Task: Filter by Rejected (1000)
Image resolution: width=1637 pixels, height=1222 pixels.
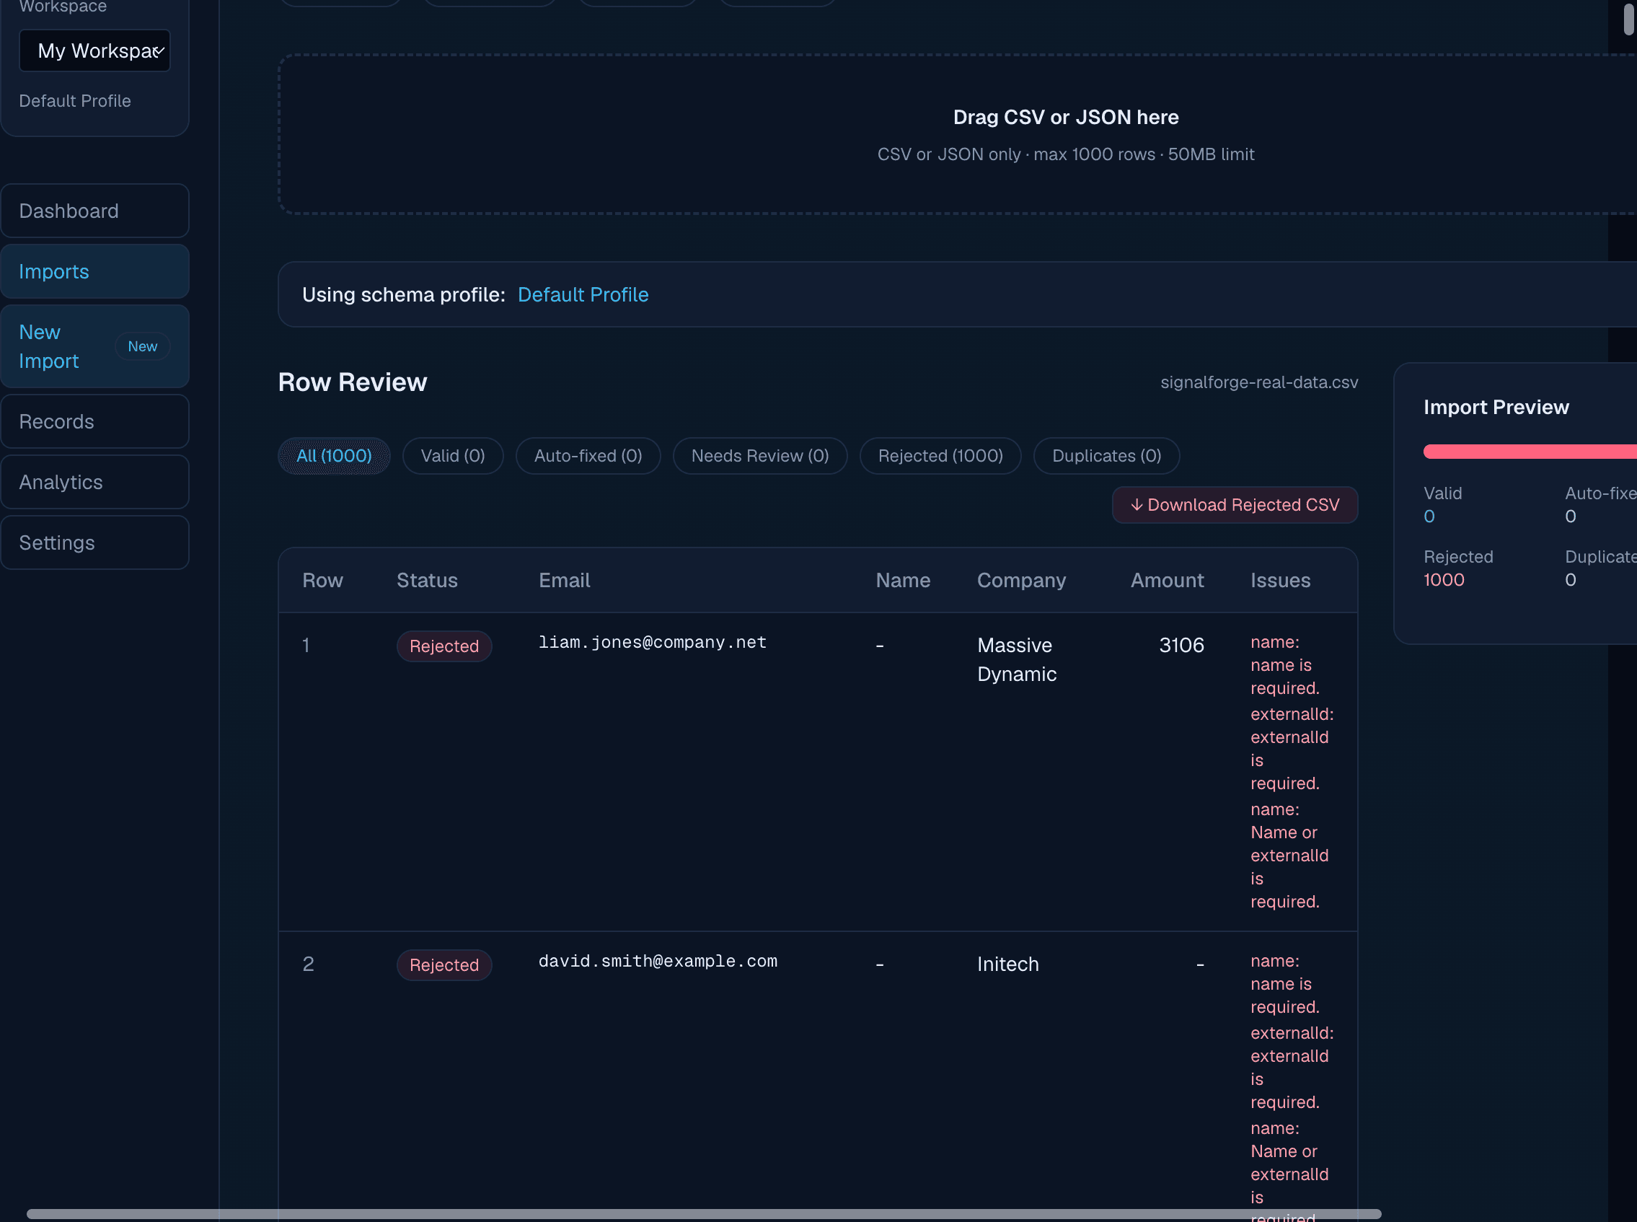Action: click(940, 456)
